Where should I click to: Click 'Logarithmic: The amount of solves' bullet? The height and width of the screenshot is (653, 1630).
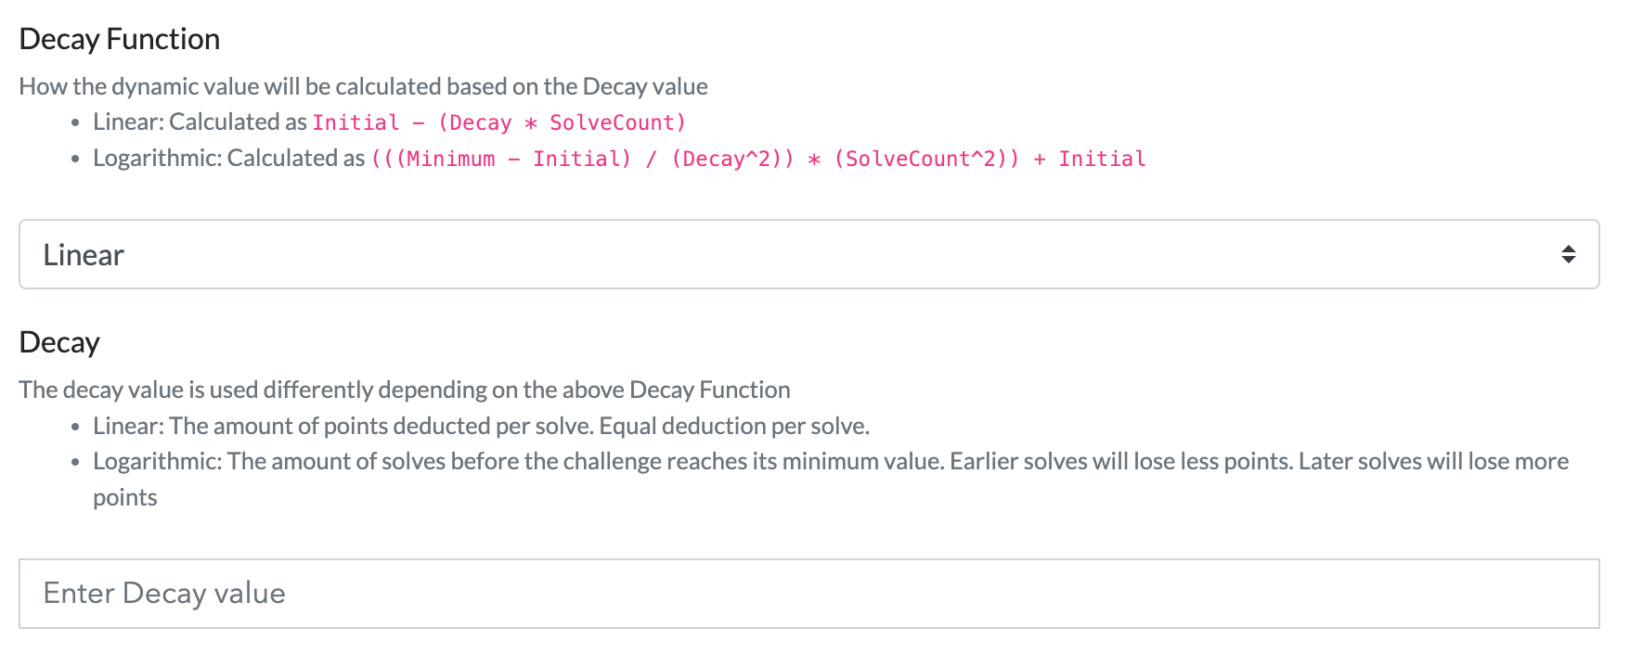pyautogui.click(x=831, y=479)
